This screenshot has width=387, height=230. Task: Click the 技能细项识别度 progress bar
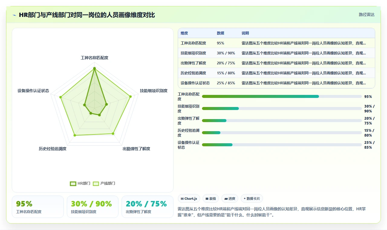click(x=282, y=109)
